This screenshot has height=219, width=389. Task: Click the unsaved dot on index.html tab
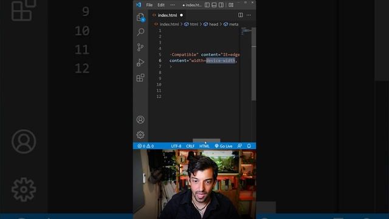(181, 15)
